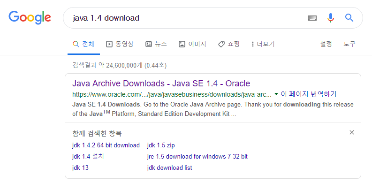Close the 함께 검색한 항목 box

pos(352,132)
